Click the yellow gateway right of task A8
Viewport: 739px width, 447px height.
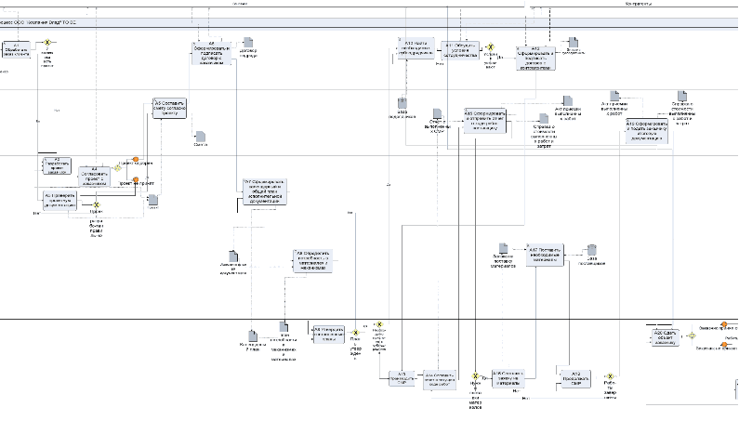point(354,332)
